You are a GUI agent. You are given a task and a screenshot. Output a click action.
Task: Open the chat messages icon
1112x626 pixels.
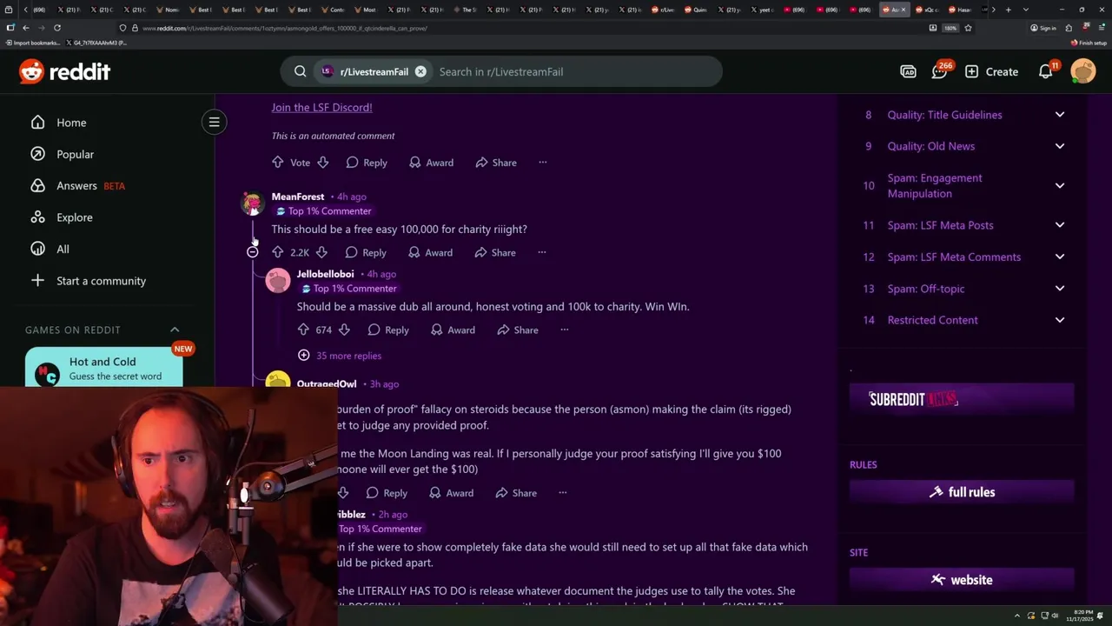pyautogui.click(x=939, y=71)
